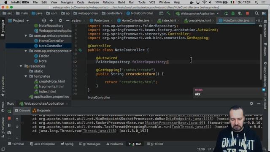Click the camera thread dump icon
The width and height of the screenshot is (270, 152).
(x=9, y=133)
